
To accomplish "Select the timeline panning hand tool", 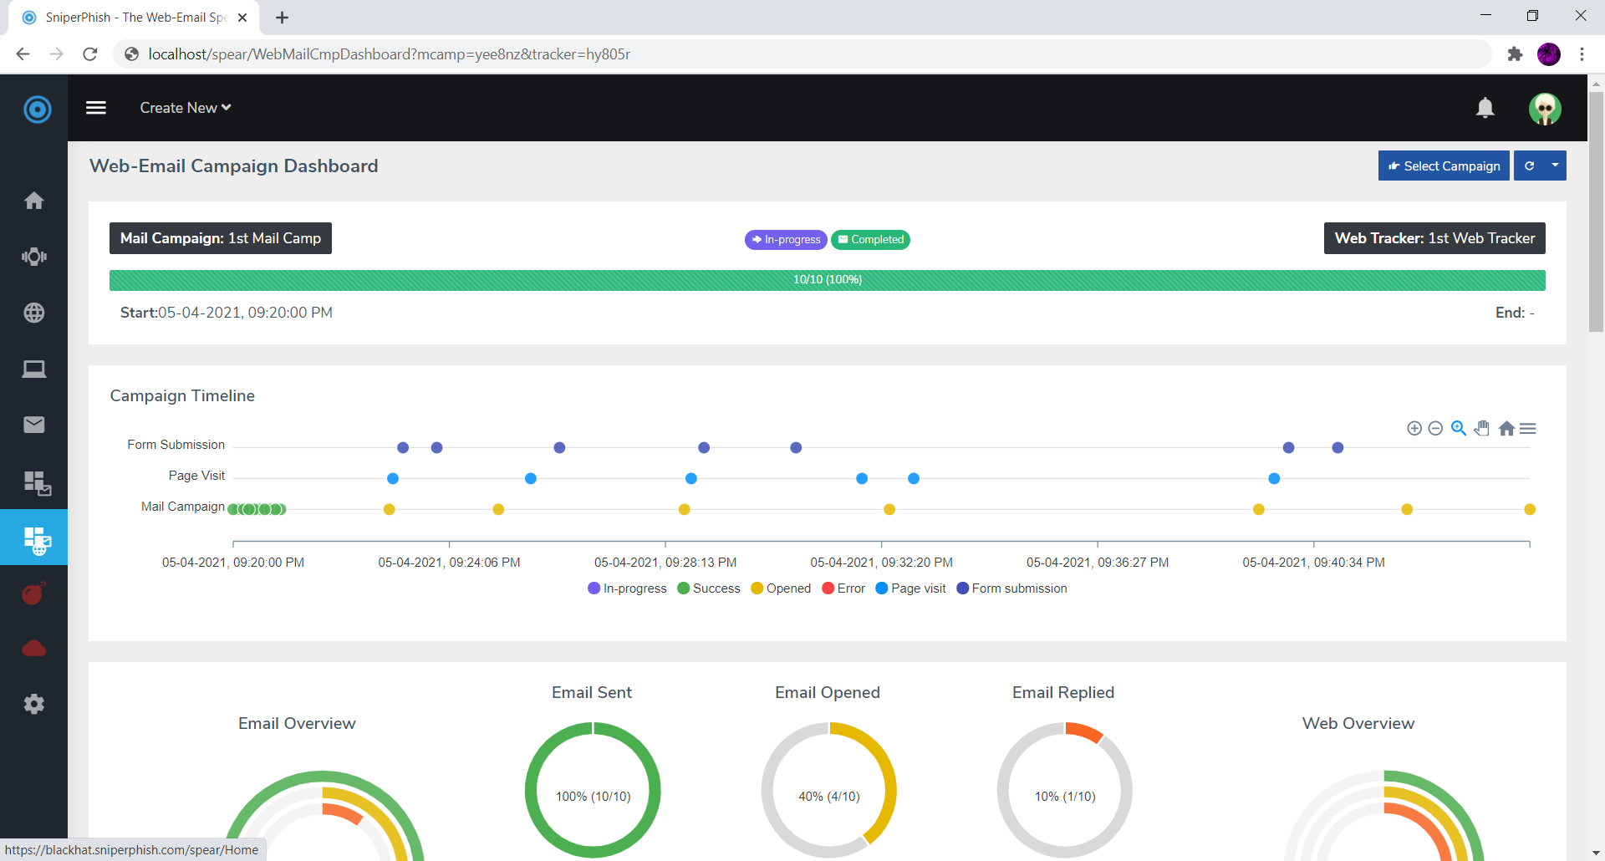I will [x=1482, y=428].
